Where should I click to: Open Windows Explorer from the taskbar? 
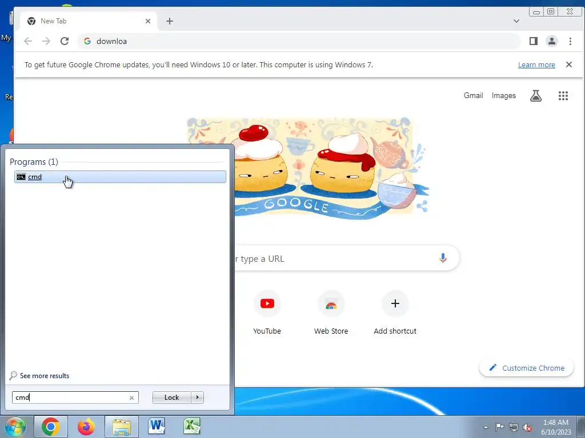tap(122, 427)
